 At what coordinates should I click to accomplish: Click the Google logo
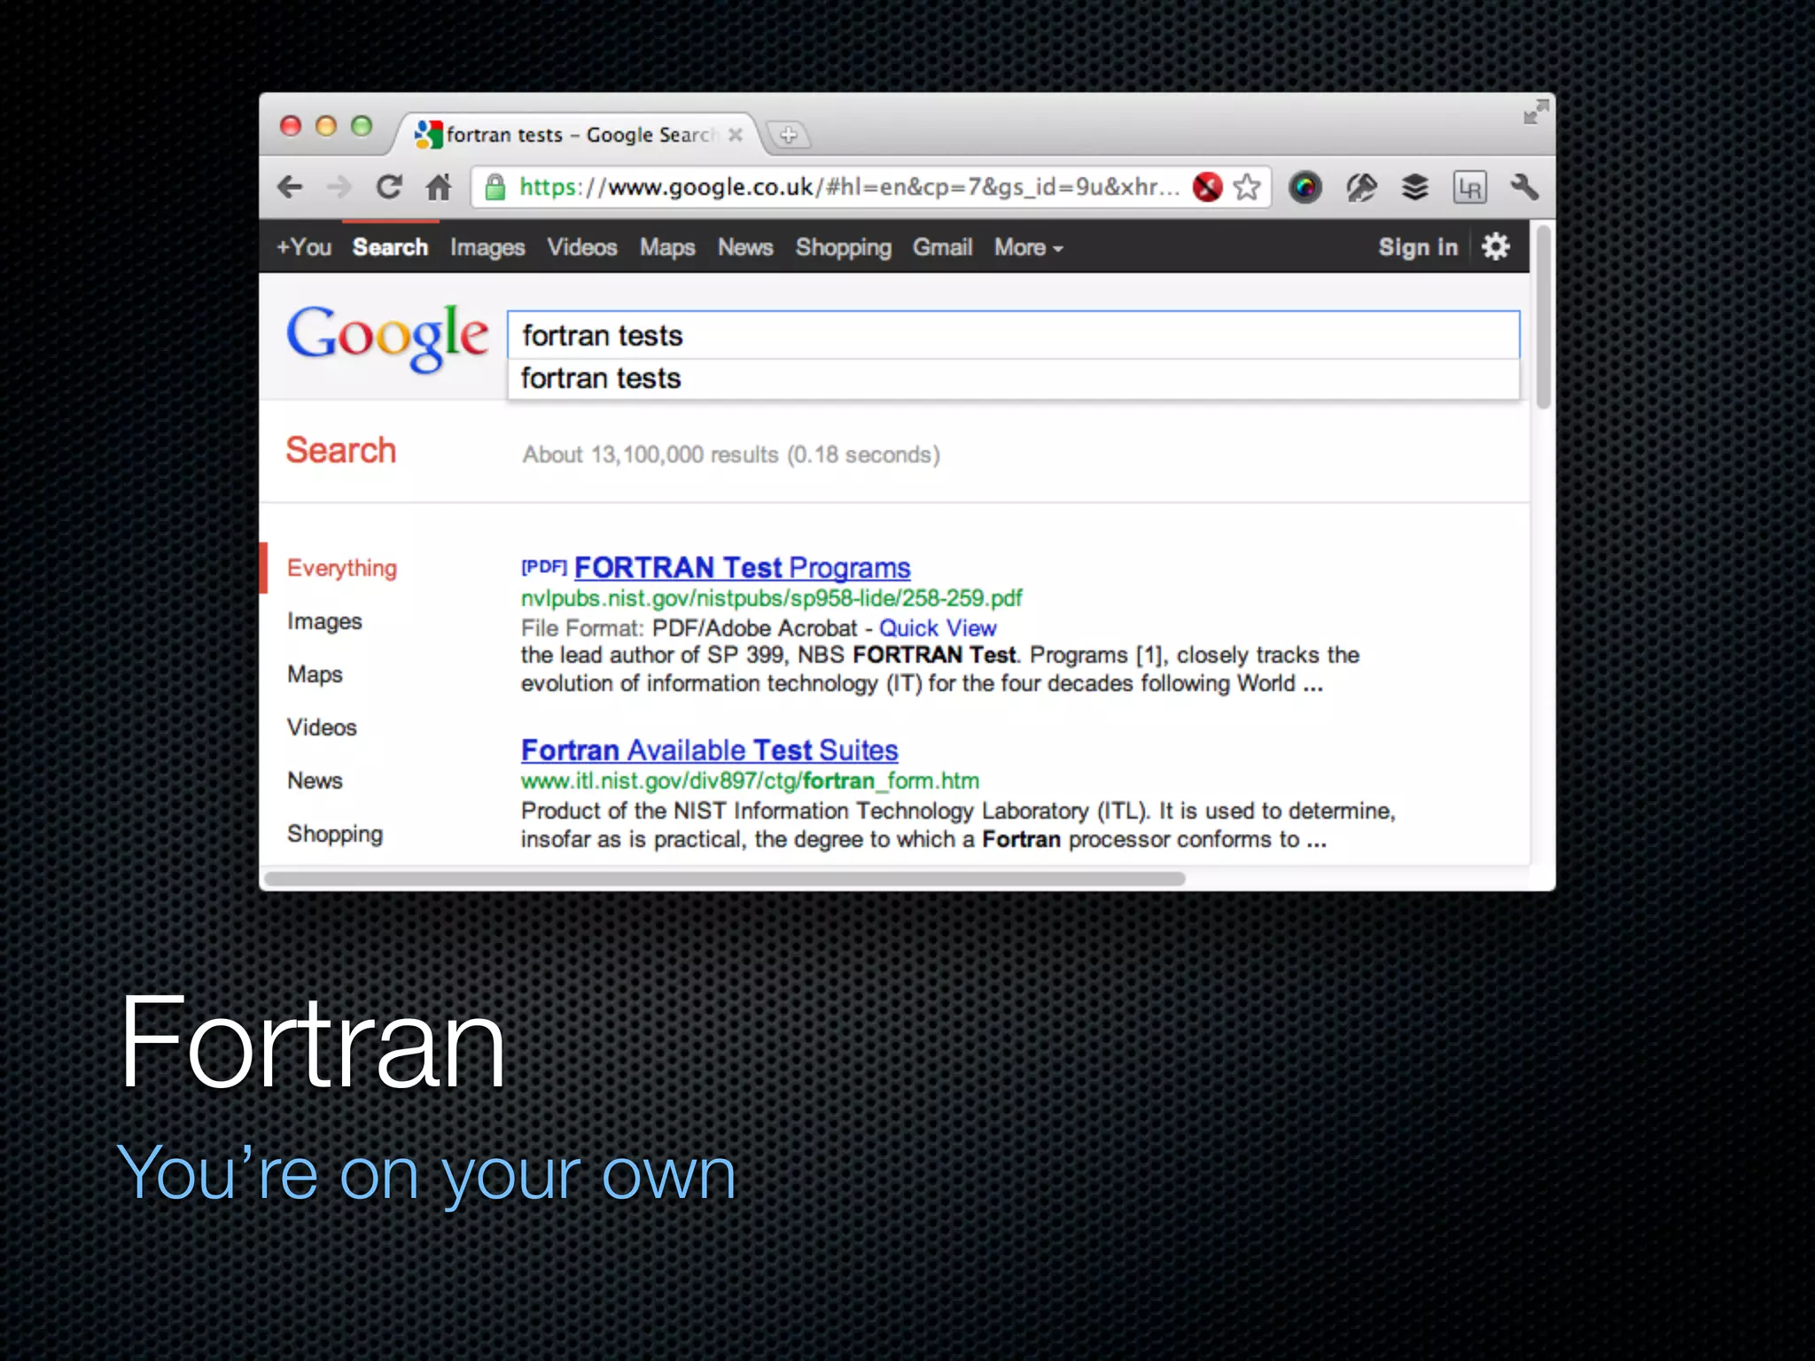387,337
